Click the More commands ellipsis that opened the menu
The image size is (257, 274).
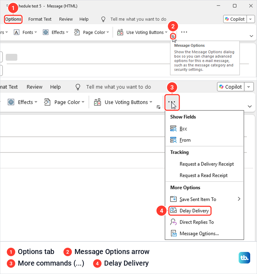point(172,102)
